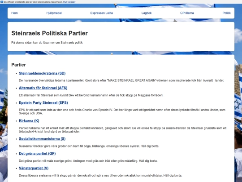Click the 'Partier' section heading

[x=18, y=65]
